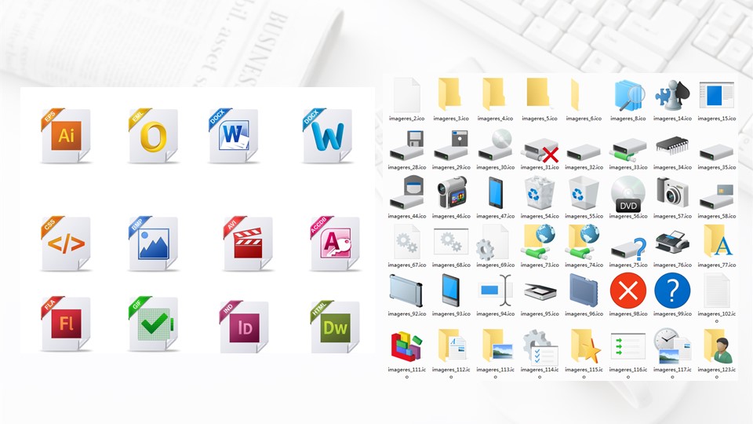Viewport: 753px width, 424px height.
Task: Click the drive with SIM chip icon imageres_58
Action: tap(716, 196)
